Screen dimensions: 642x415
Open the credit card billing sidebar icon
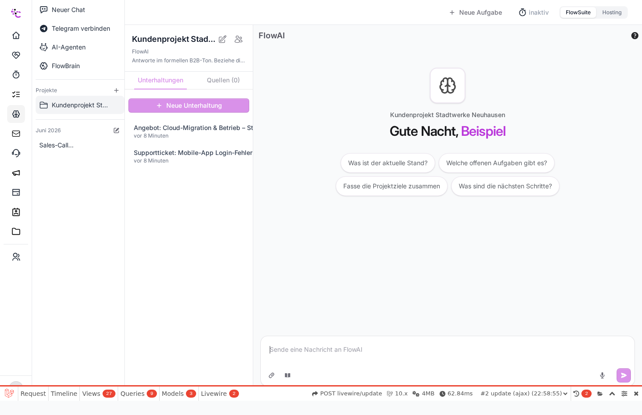click(16, 192)
